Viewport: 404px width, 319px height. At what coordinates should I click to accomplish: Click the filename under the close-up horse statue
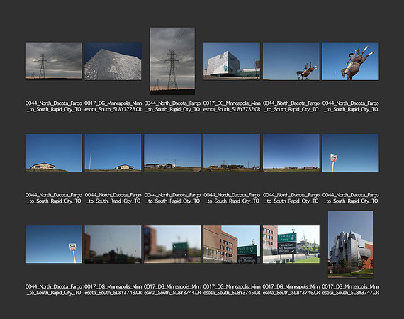click(351, 106)
